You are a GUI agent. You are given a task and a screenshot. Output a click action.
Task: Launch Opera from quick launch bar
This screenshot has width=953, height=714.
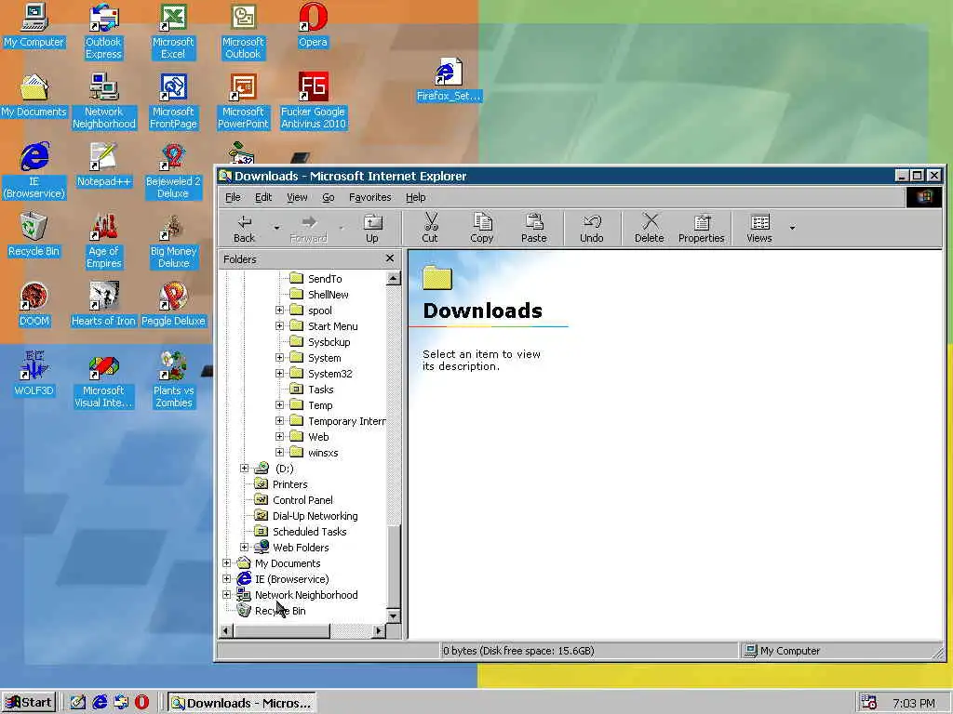[141, 703]
